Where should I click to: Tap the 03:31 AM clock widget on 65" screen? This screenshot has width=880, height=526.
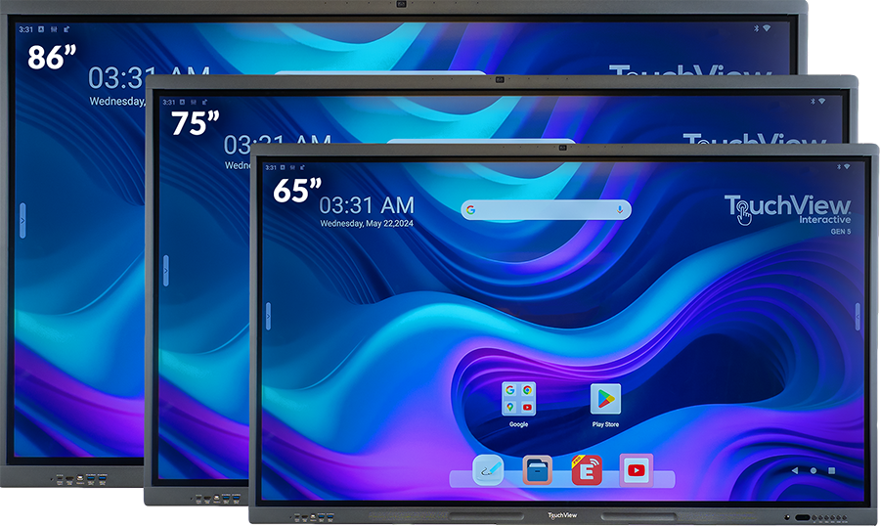(x=367, y=205)
